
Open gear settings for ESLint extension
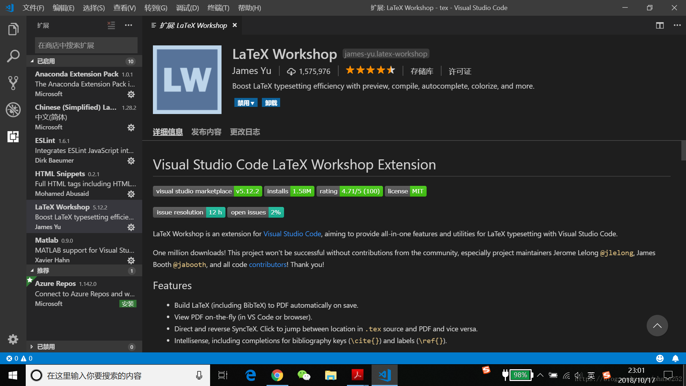(131, 161)
